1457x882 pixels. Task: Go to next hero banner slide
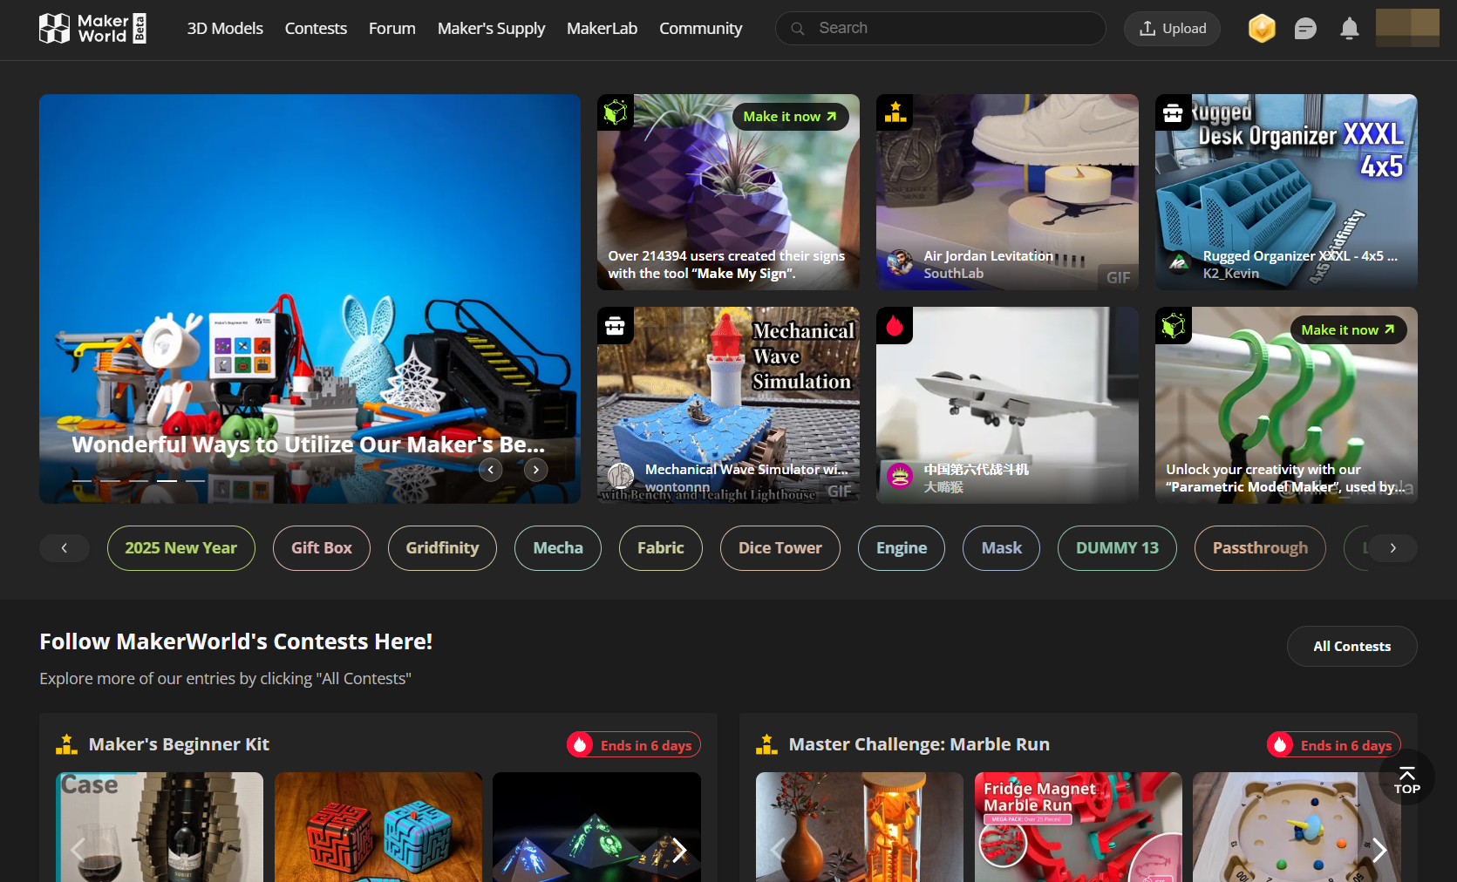tap(536, 470)
